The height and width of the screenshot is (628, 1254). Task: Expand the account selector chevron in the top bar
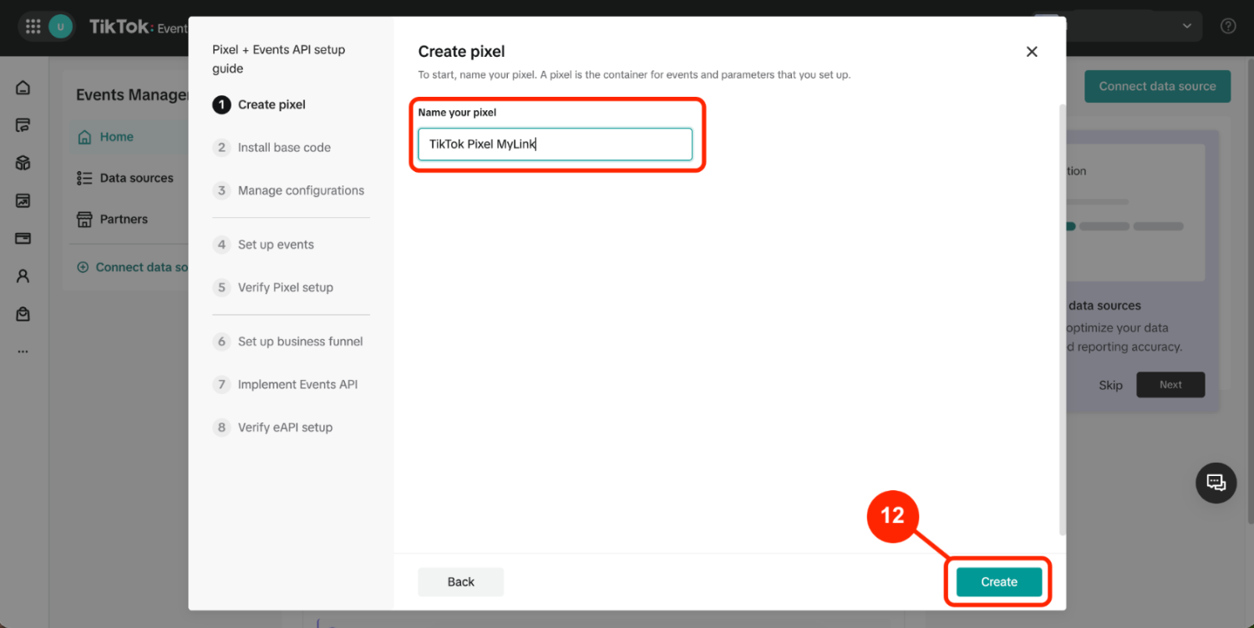(1186, 26)
